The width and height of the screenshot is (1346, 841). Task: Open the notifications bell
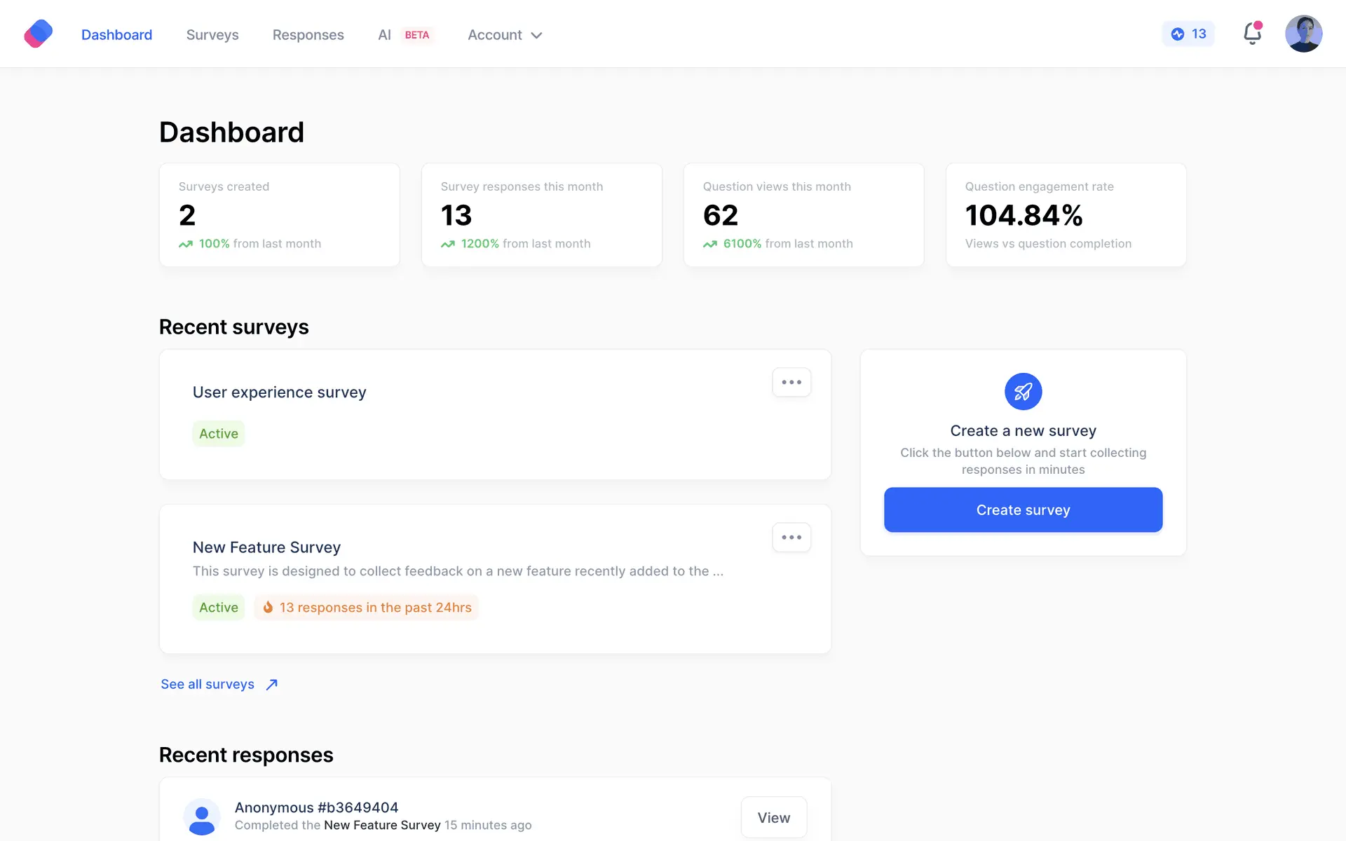(1252, 34)
